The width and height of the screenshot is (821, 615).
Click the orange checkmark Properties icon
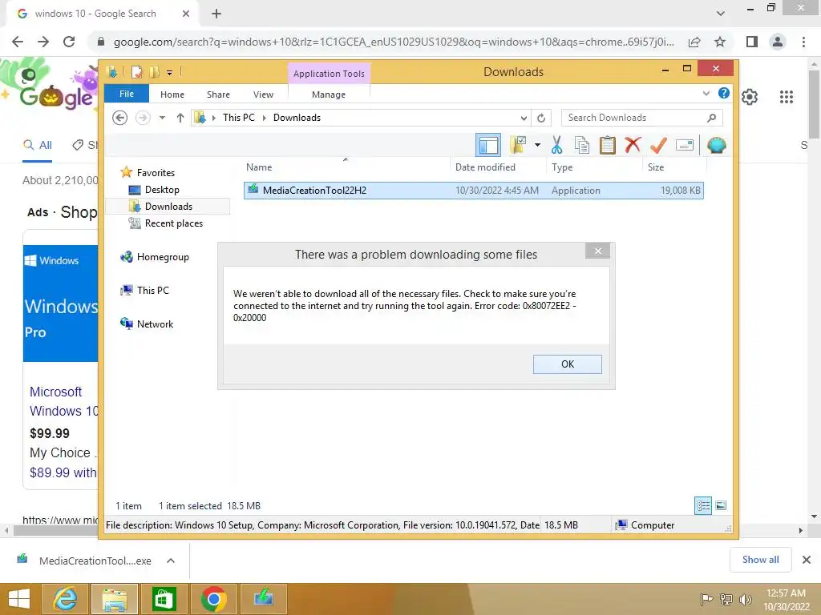click(658, 145)
